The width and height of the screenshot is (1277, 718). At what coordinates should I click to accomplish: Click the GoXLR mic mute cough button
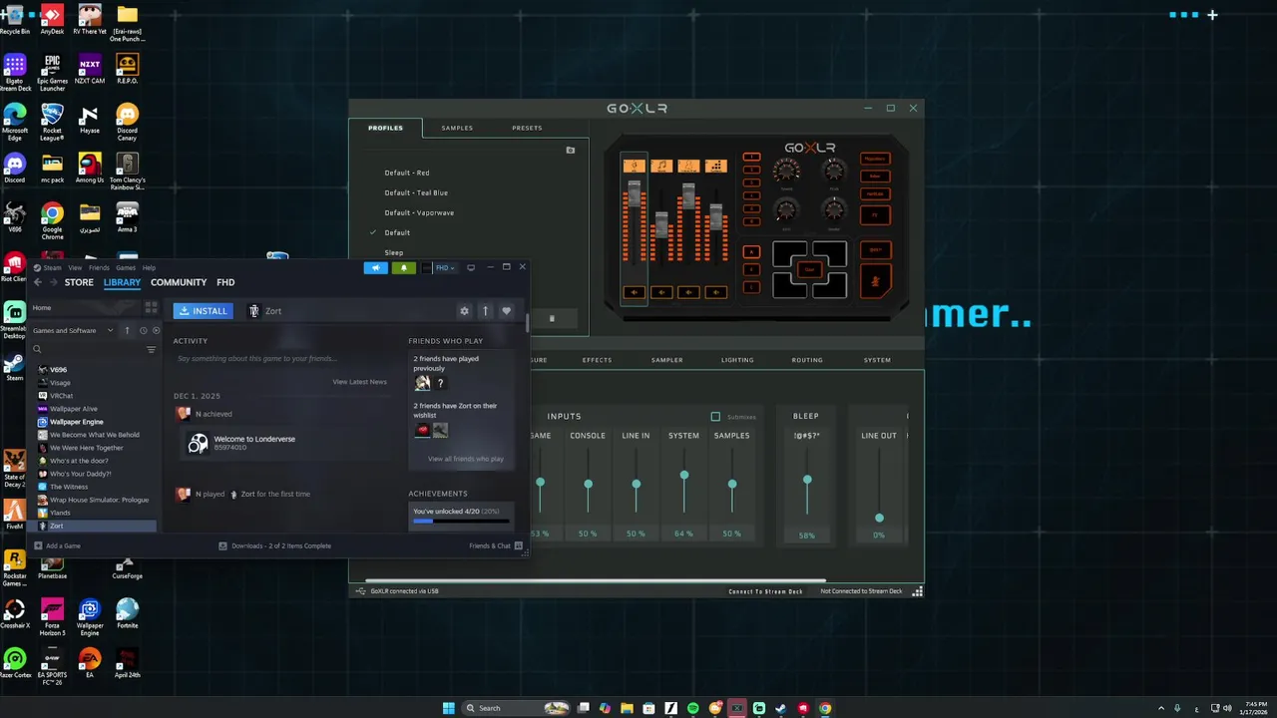point(875,282)
